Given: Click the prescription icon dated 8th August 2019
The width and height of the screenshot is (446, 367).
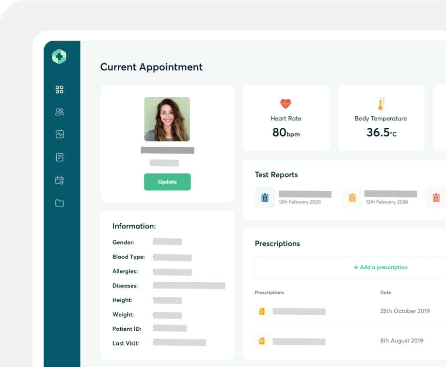Looking at the screenshot, I should pyautogui.click(x=262, y=341).
